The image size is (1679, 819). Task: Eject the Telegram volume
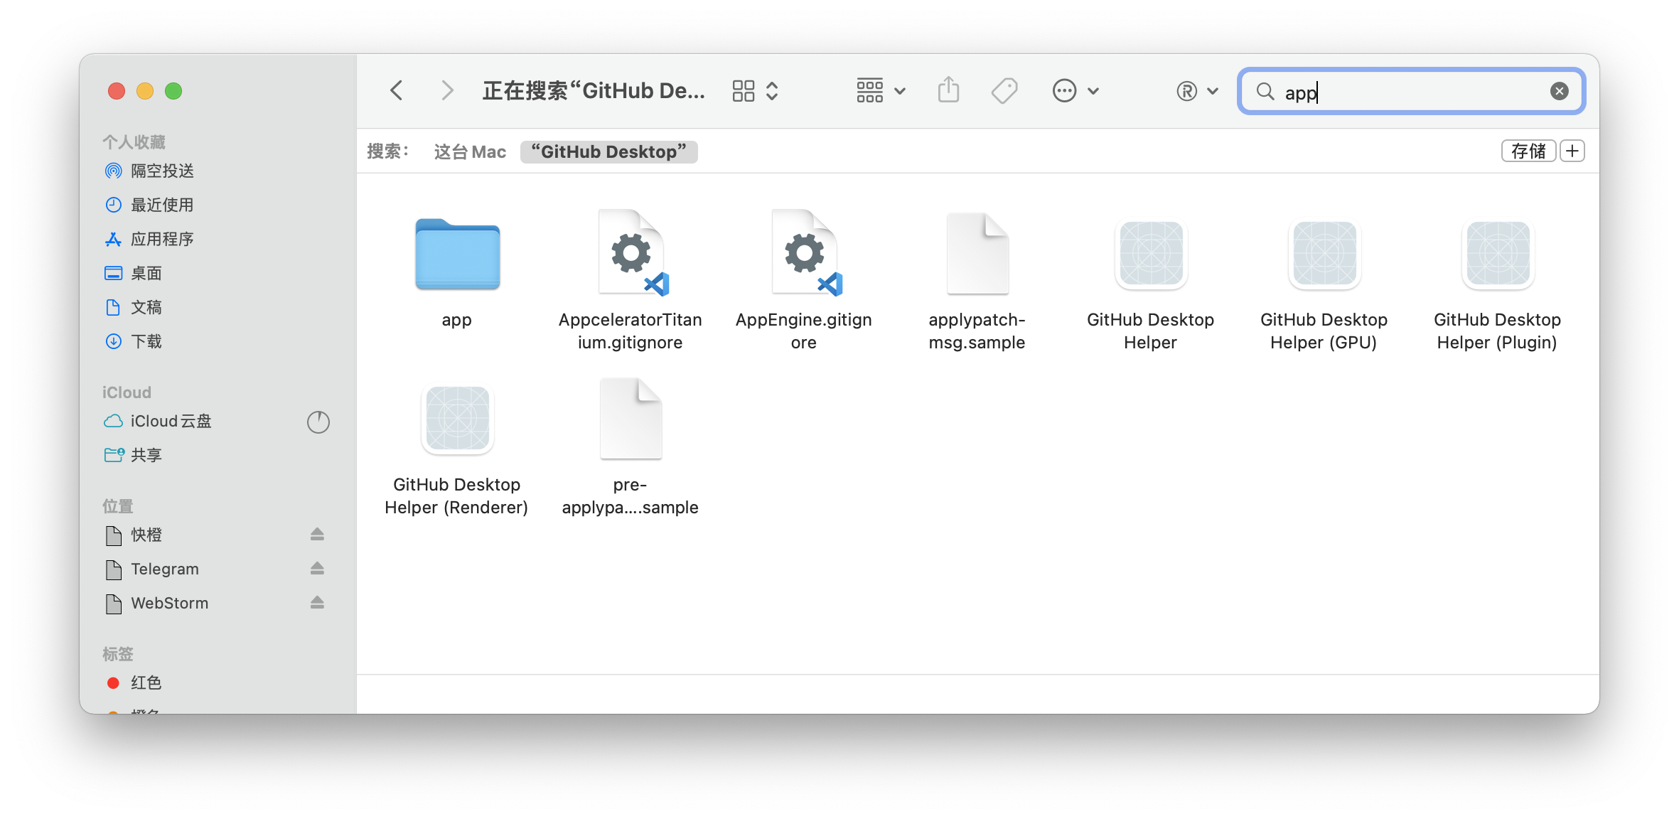click(x=317, y=569)
